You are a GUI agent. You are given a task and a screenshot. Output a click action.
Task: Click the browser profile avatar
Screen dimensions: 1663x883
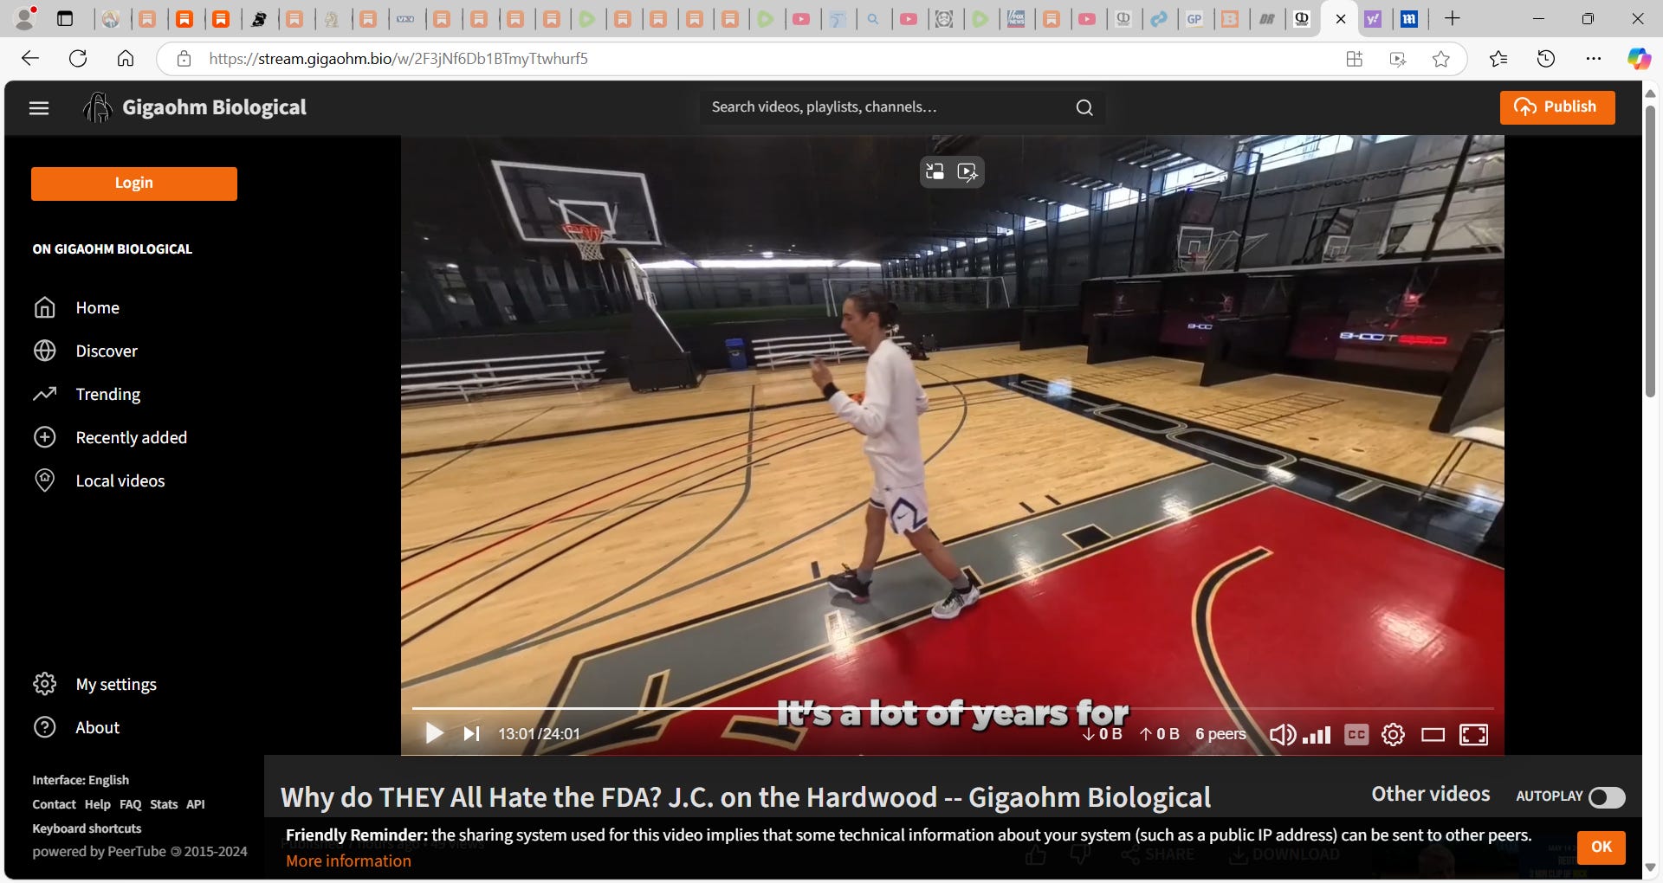pos(26,18)
